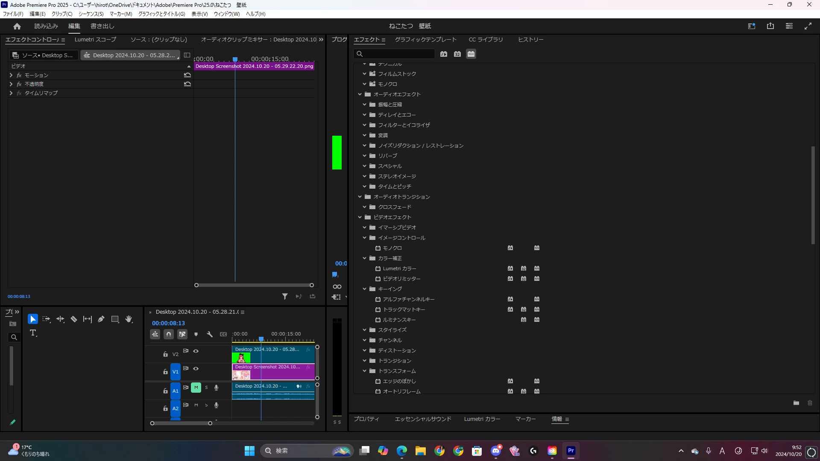Viewport: 820px width, 461px height.
Task: Select the Hand tool
Action: click(x=129, y=319)
